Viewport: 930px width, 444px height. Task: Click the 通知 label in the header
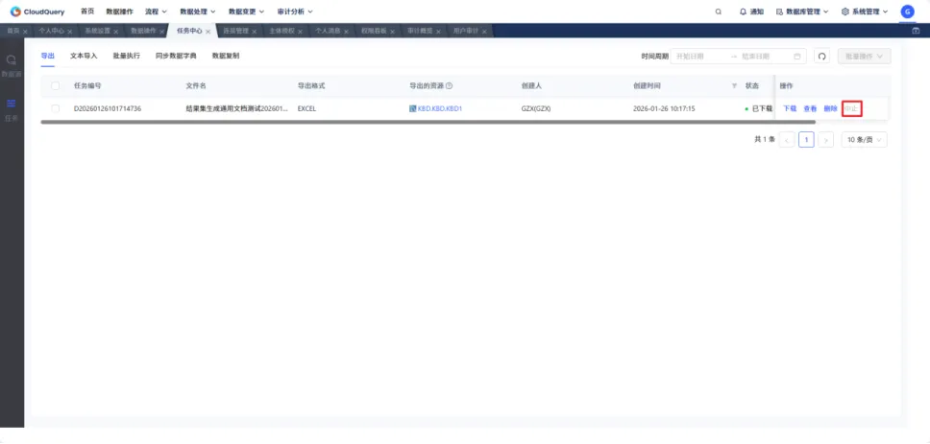(757, 12)
